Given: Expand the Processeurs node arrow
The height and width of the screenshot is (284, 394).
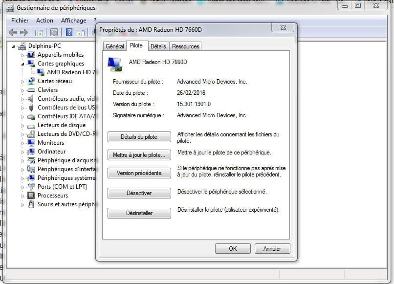Looking at the screenshot, I should [x=22, y=196].
